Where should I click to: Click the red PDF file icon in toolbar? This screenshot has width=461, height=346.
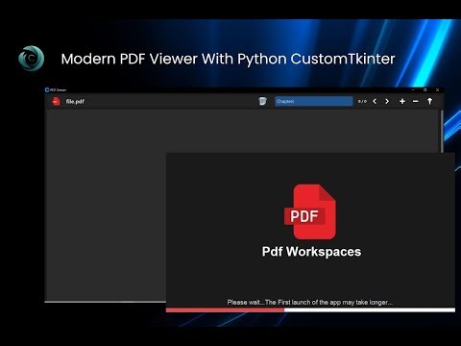pyautogui.click(x=56, y=101)
